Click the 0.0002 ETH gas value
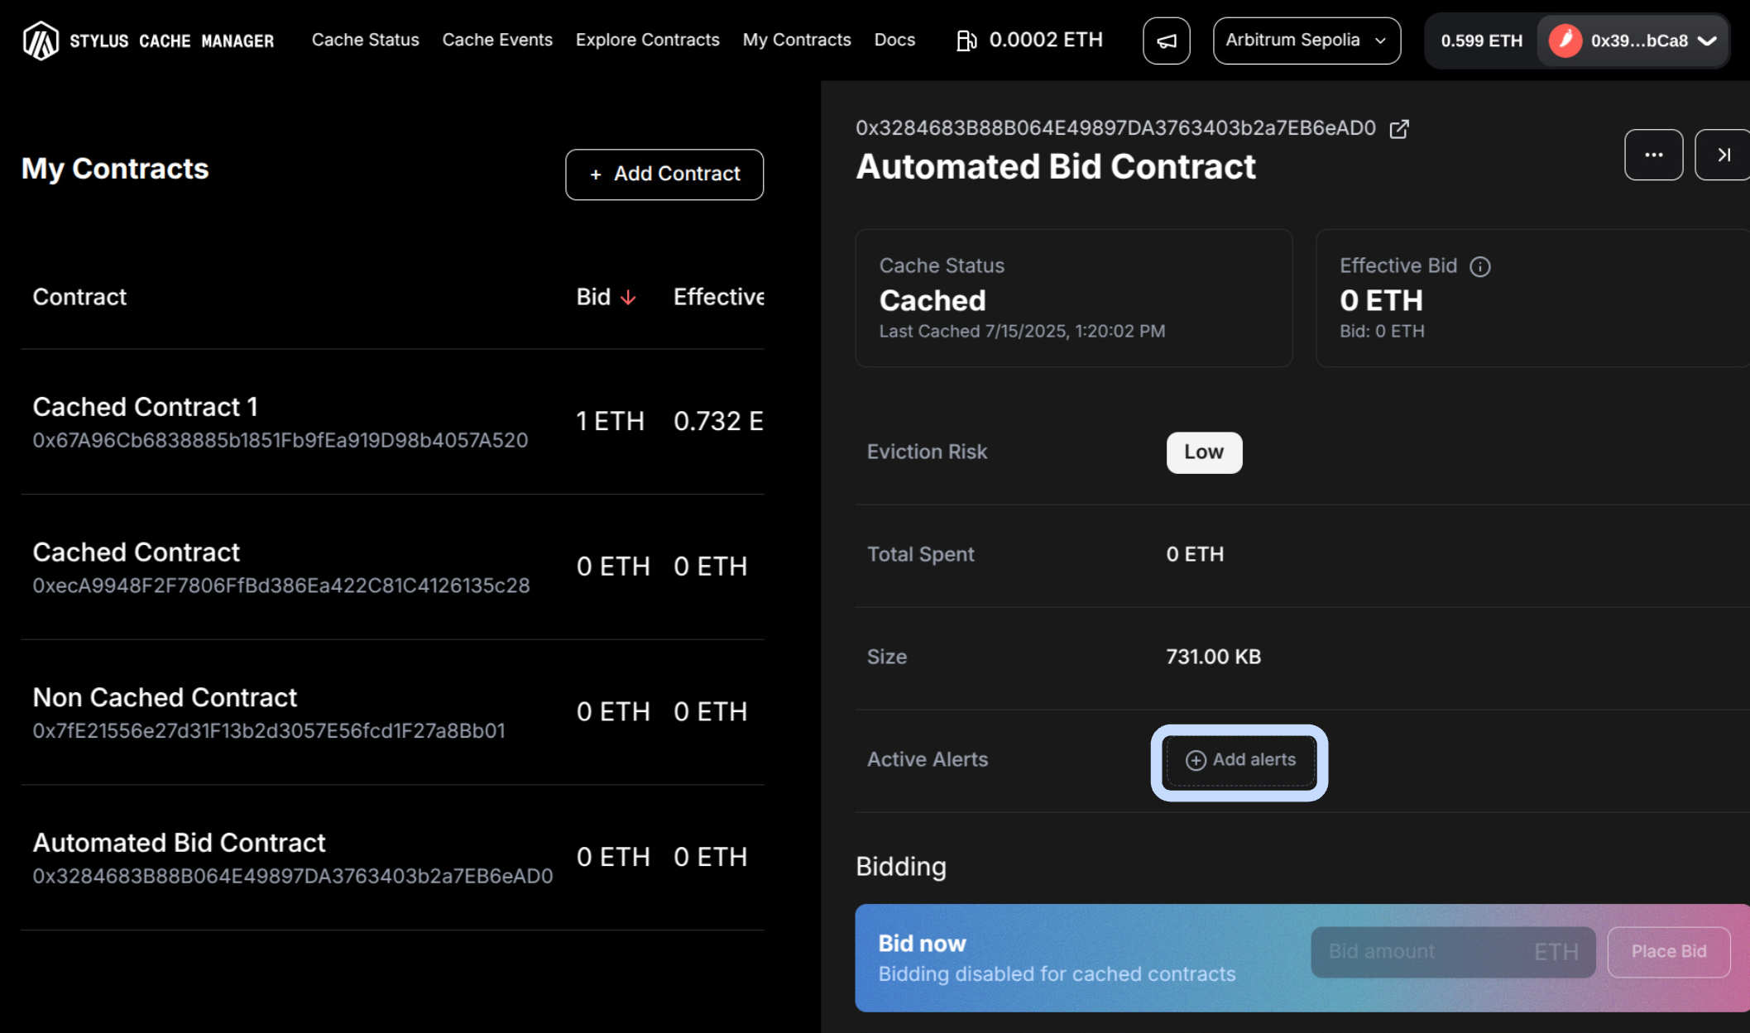1750x1033 pixels. click(x=1046, y=40)
